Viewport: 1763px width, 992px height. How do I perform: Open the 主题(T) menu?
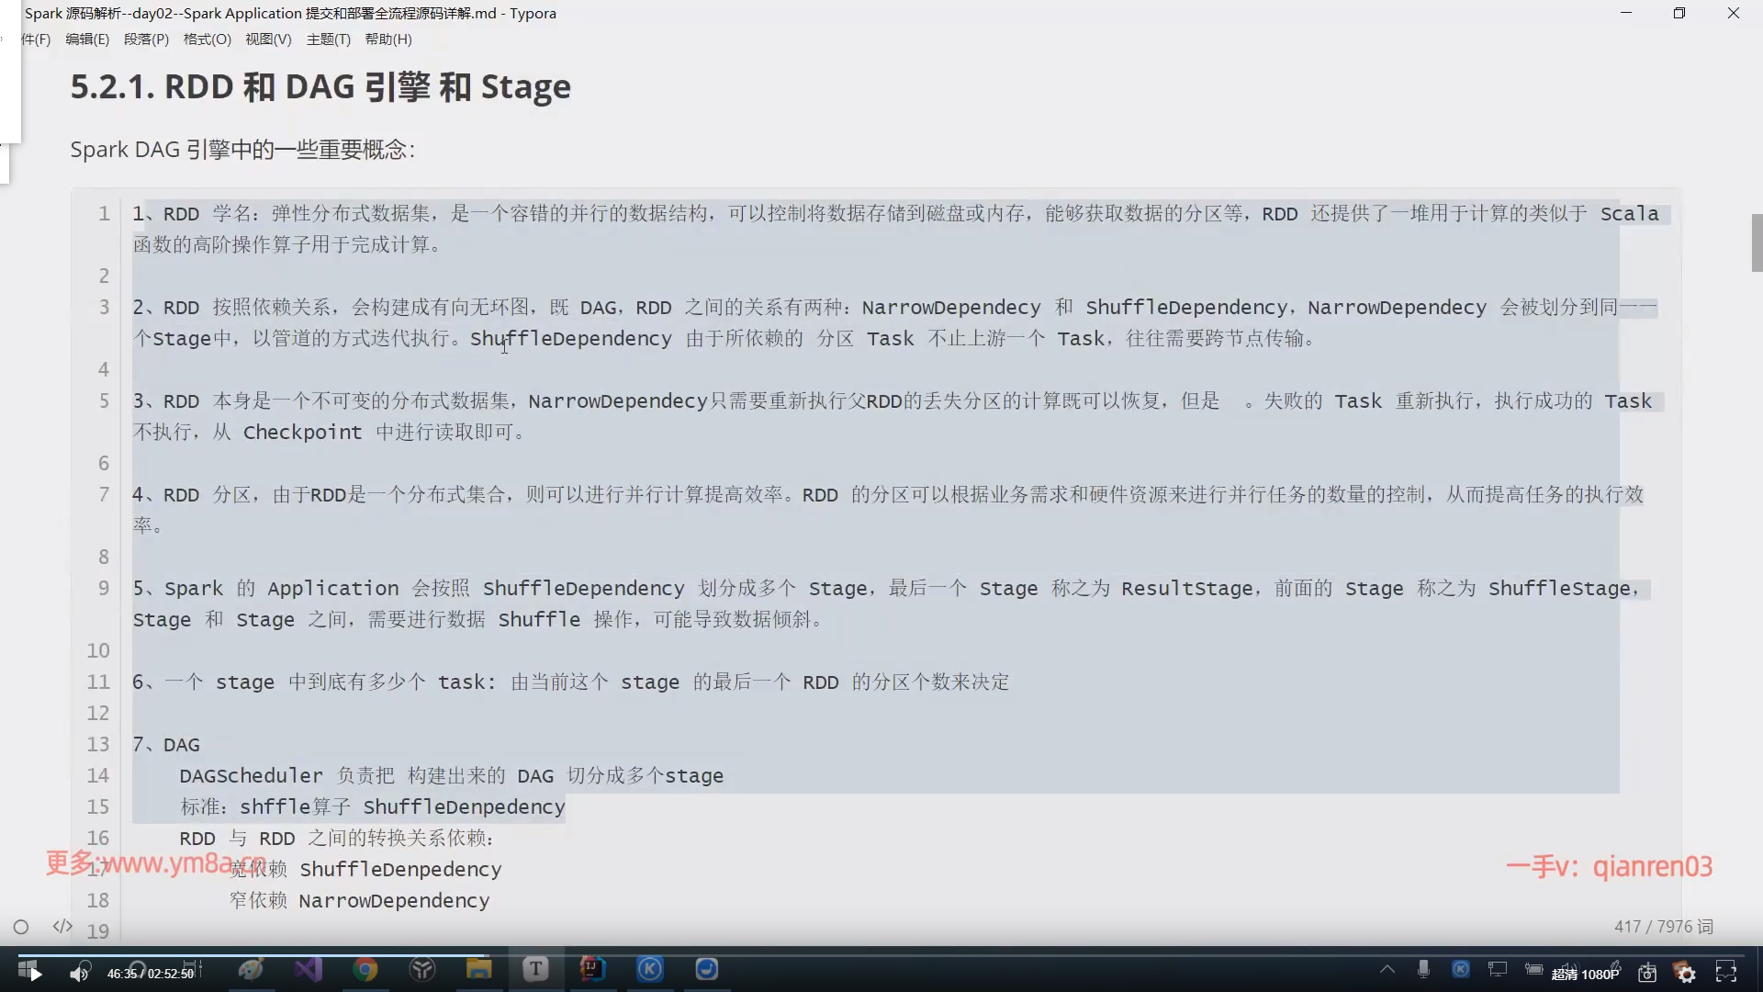pos(328,39)
